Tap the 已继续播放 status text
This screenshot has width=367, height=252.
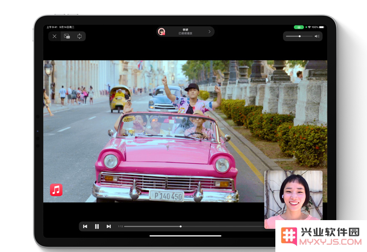tap(185, 33)
